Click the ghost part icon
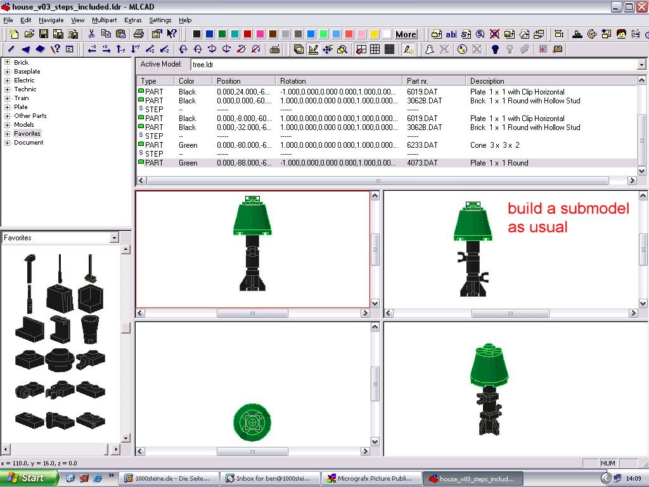This screenshot has height=487, width=649. [x=430, y=49]
